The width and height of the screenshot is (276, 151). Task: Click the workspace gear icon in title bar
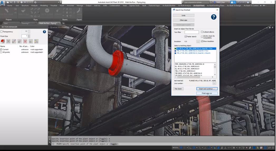[x=35, y=2]
